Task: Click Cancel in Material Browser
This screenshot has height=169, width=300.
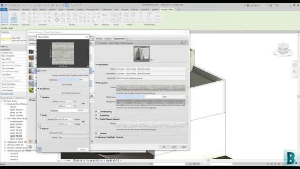Action: point(174,147)
